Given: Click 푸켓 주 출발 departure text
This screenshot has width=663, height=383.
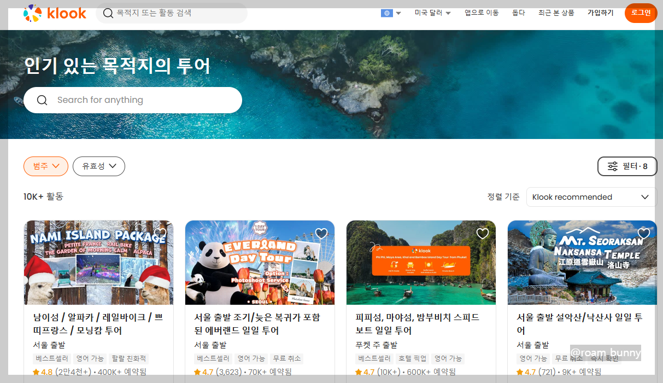Looking at the screenshot, I should [376, 345].
